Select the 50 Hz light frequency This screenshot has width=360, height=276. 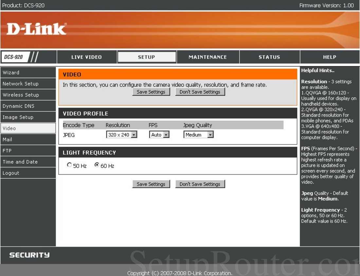point(69,165)
